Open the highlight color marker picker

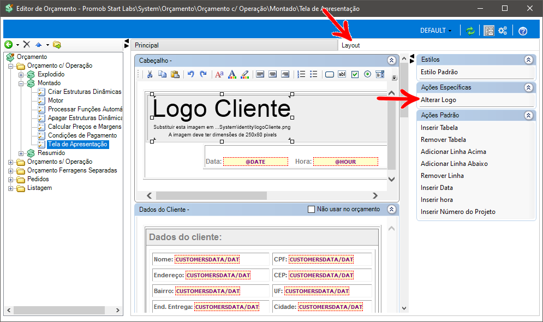click(245, 74)
